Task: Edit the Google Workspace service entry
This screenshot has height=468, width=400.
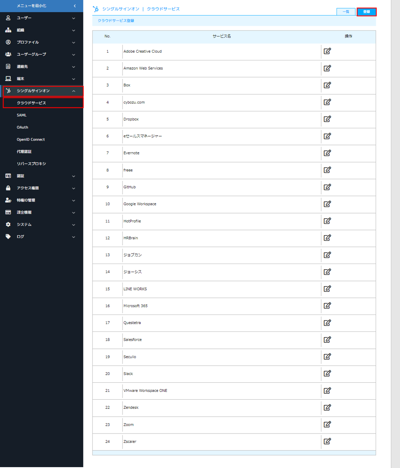Action: pyautogui.click(x=327, y=204)
